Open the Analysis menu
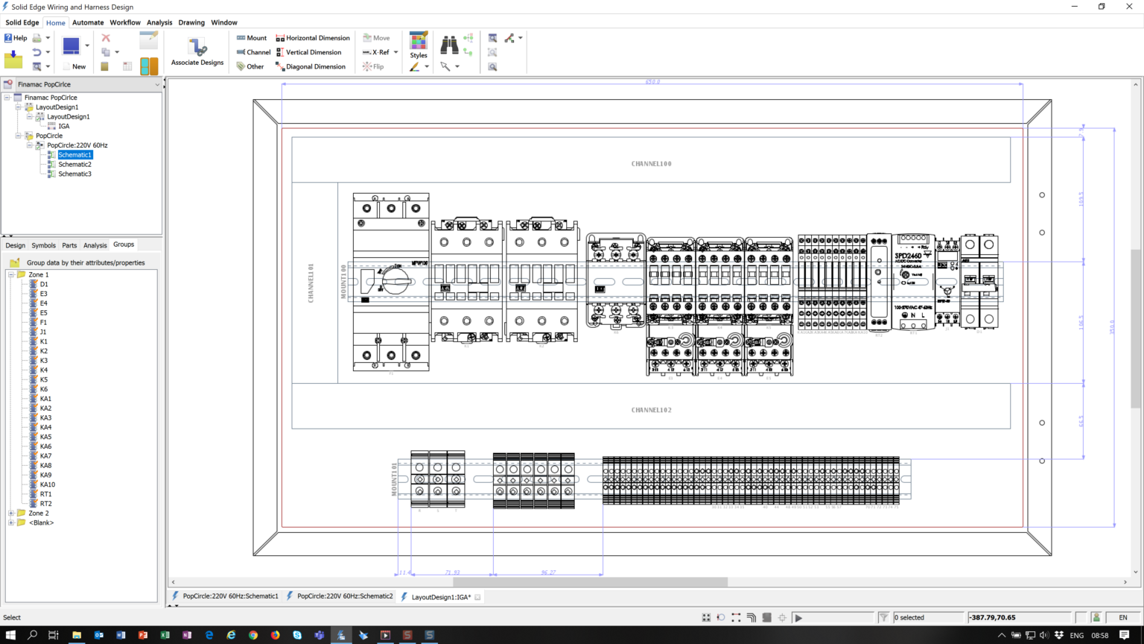 tap(159, 22)
